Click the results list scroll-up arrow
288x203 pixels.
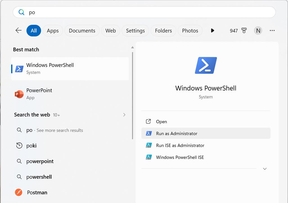click(x=132, y=47)
